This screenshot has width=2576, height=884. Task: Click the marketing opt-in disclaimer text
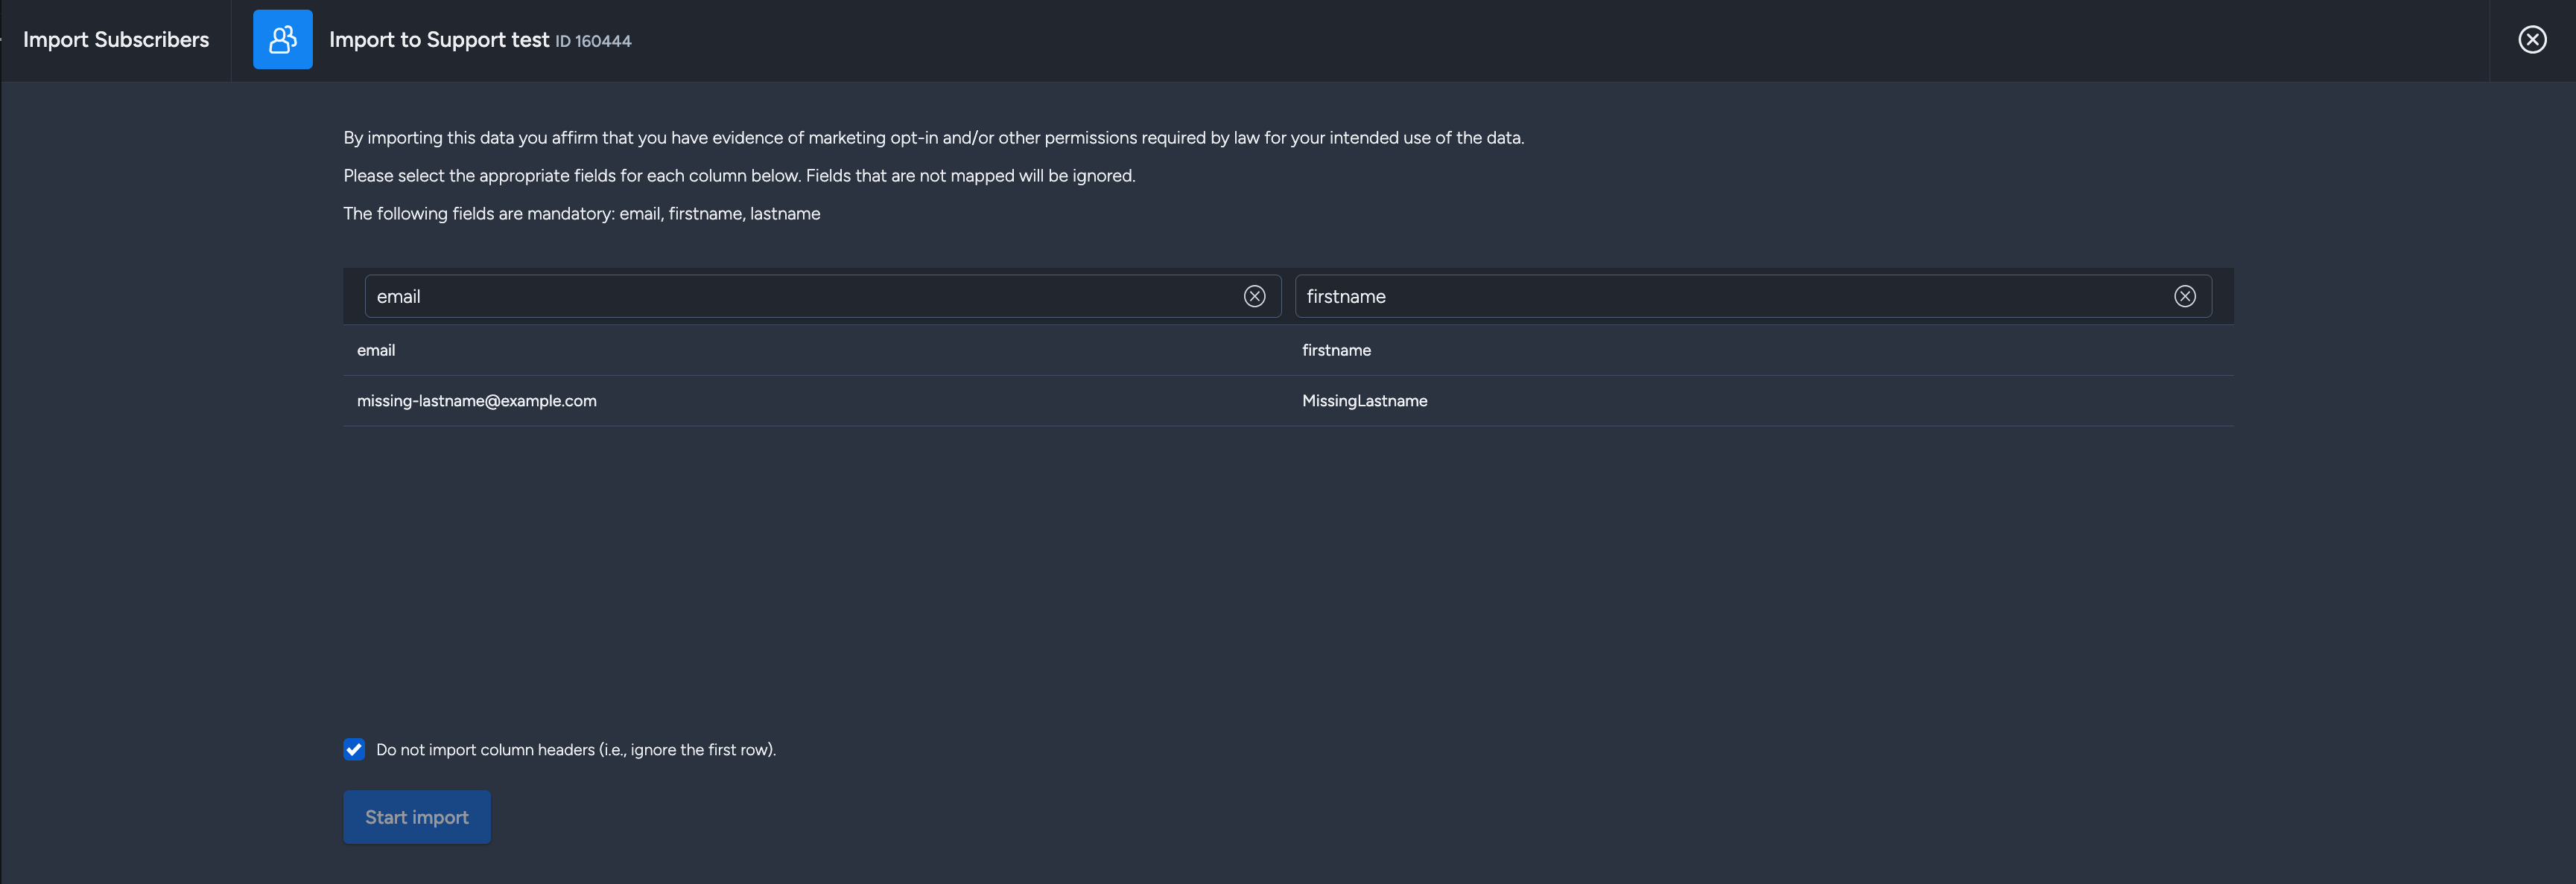[933, 138]
